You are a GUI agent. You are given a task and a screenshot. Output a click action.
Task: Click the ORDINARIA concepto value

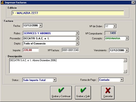(113, 38)
